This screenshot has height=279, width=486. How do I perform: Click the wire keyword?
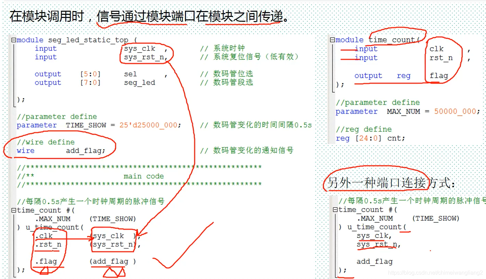(x=26, y=151)
